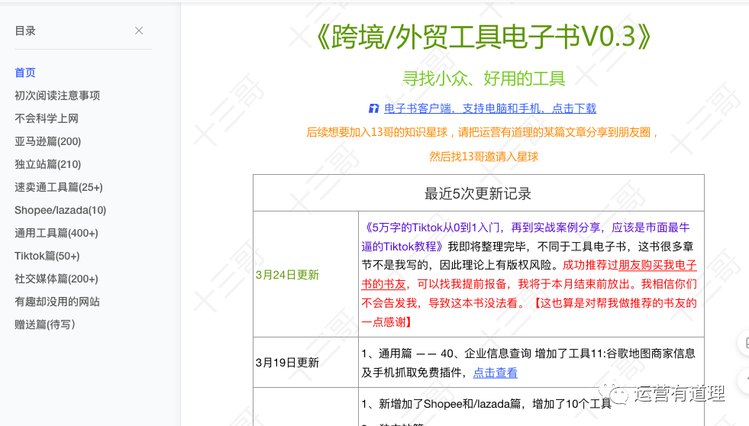
Task: Click the lower floating button on right edge
Action: click(x=744, y=379)
